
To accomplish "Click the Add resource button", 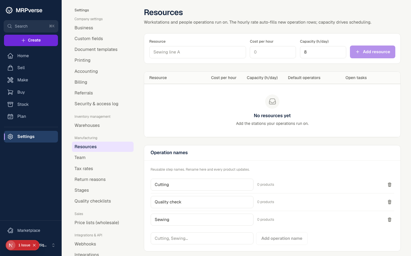I will [x=372, y=52].
